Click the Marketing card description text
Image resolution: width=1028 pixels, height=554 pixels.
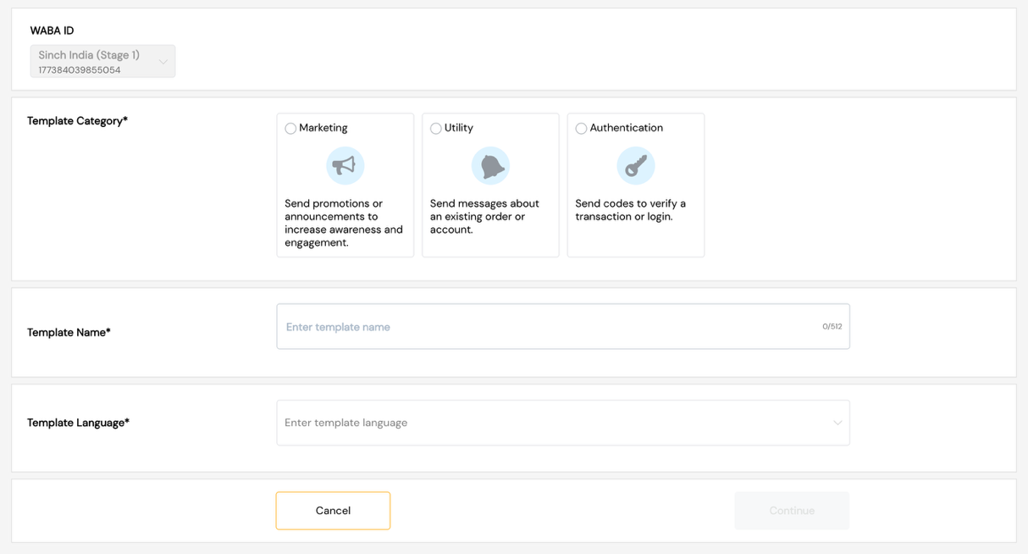coord(344,223)
